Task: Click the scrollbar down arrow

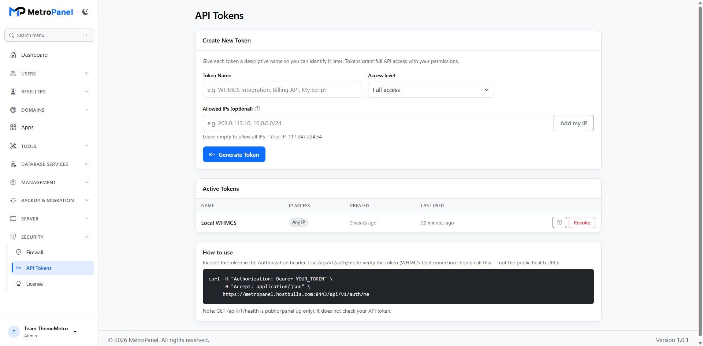Action: tap(700, 343)
